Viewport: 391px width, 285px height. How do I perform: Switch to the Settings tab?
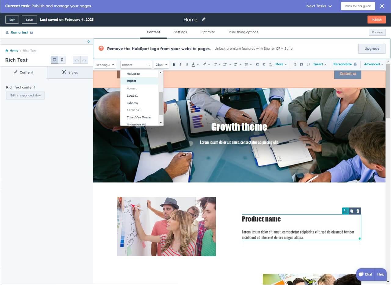(180, 32)
